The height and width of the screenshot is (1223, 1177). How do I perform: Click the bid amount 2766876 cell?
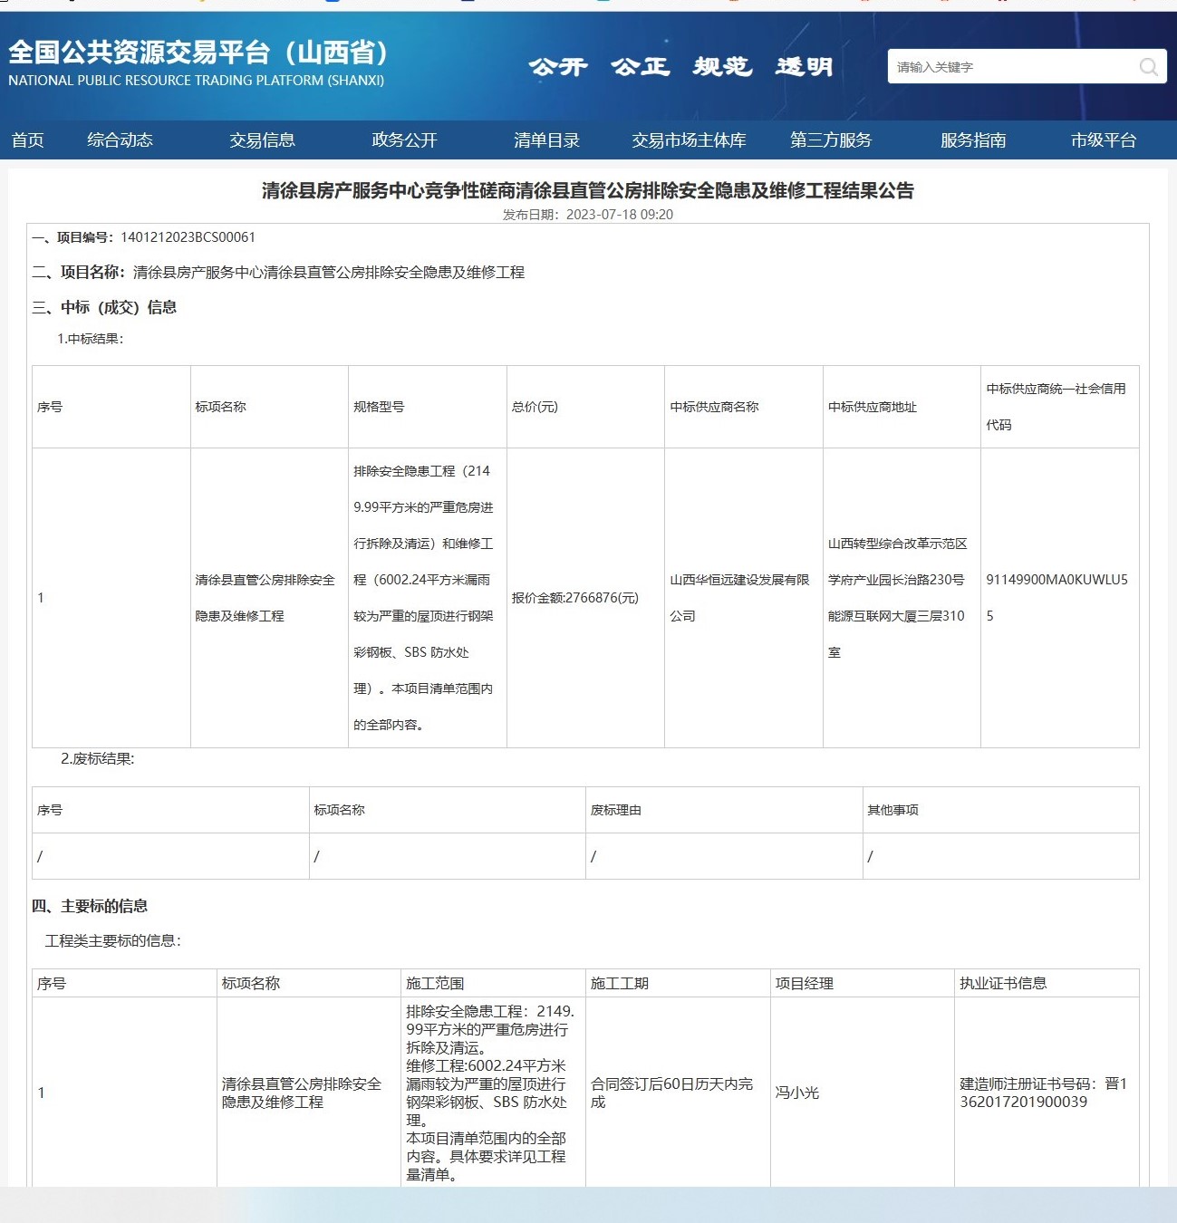pyautogui.click(x=575, y=598)
